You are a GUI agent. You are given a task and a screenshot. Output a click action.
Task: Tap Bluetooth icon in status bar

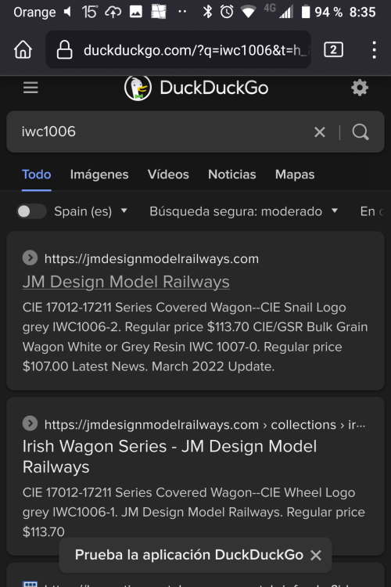(x=207, y=12)
